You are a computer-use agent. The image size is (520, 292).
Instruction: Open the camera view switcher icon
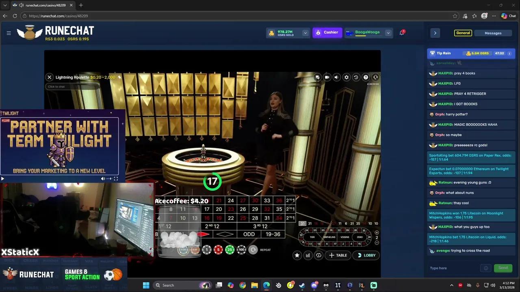point(327,77)
